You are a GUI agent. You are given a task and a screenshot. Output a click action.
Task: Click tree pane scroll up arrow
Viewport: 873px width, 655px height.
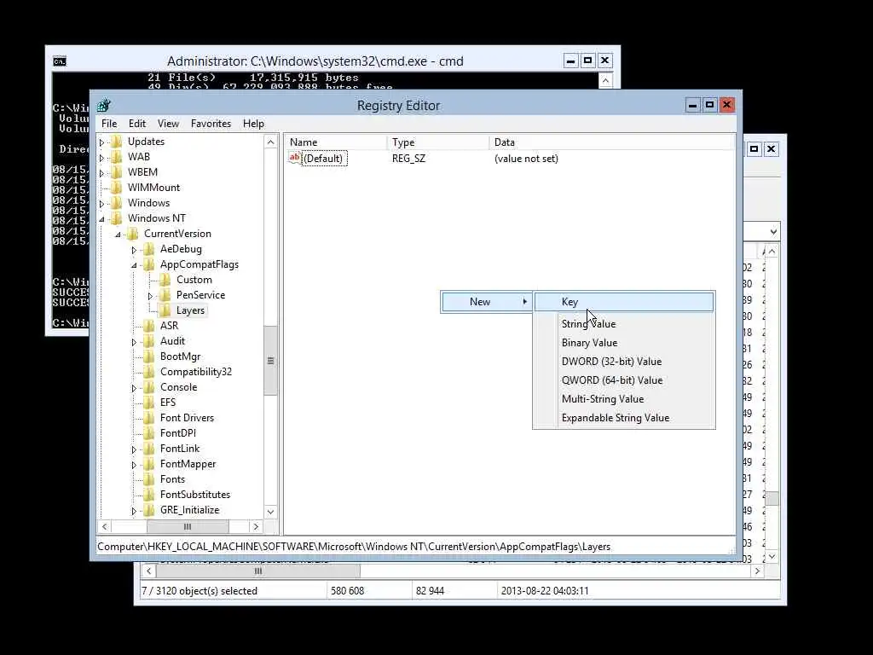tap(270, 142)
